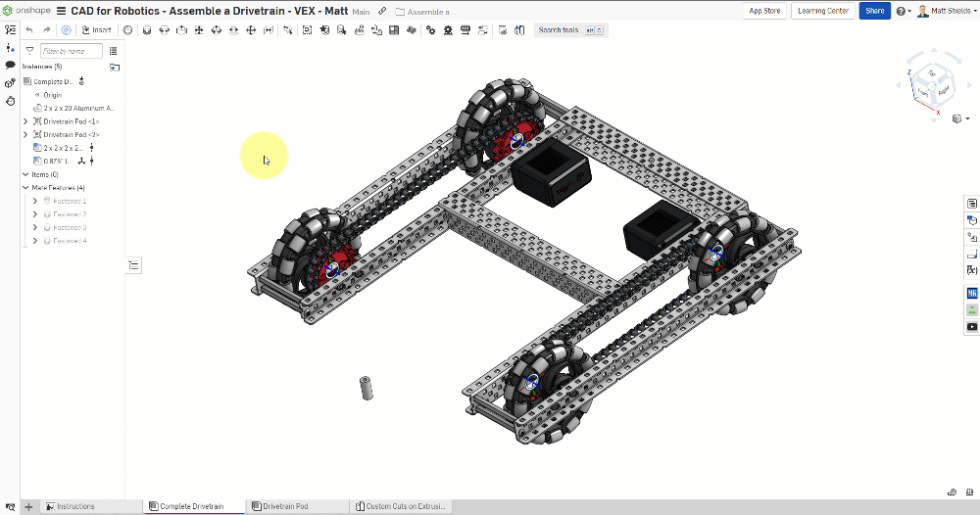This screenshot has width=980, height=515.
Task: Click the list view icon beside filter
Action: pos(113,51)
